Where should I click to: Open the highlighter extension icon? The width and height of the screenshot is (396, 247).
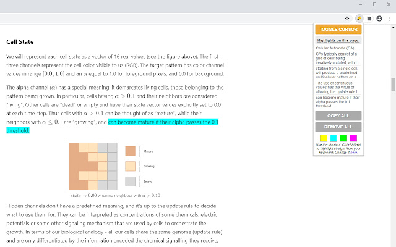coord(359,19)
